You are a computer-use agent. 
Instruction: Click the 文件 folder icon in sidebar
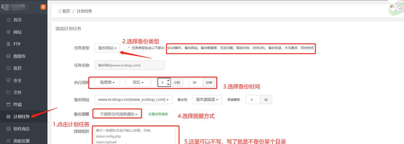(9, 93)
